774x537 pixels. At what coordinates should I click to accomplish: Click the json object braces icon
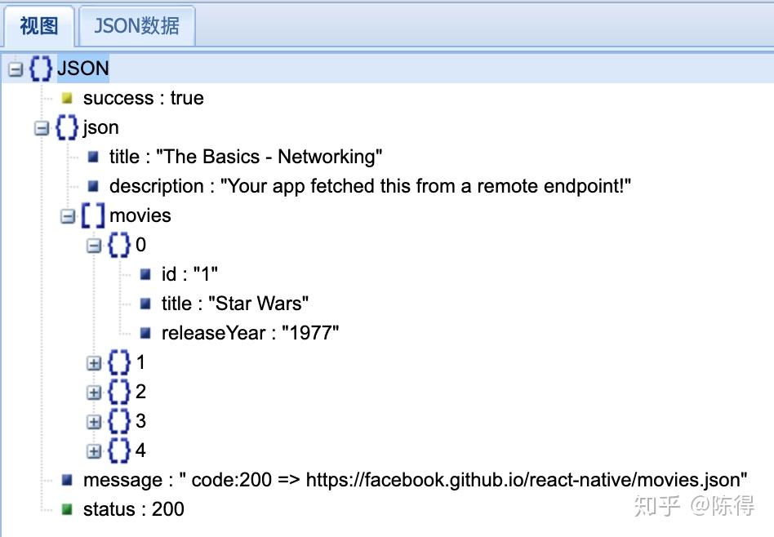(x=67, y=127)
